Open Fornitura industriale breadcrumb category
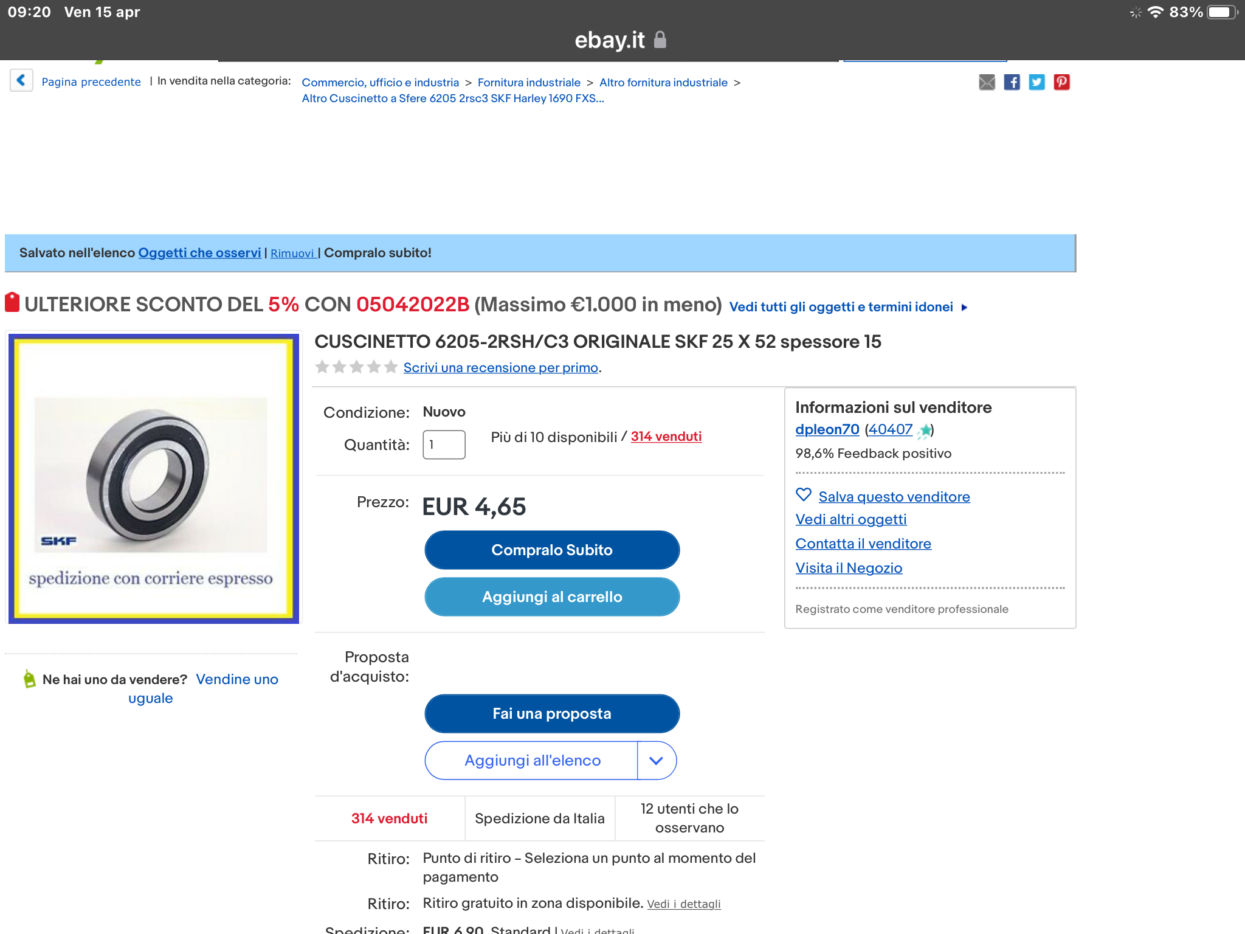The image size is (1245, 934). pyautogui.click(x=529, y=82)
